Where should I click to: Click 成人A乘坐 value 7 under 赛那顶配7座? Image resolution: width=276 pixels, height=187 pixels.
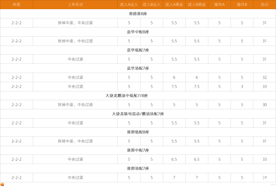click(174, 177)
